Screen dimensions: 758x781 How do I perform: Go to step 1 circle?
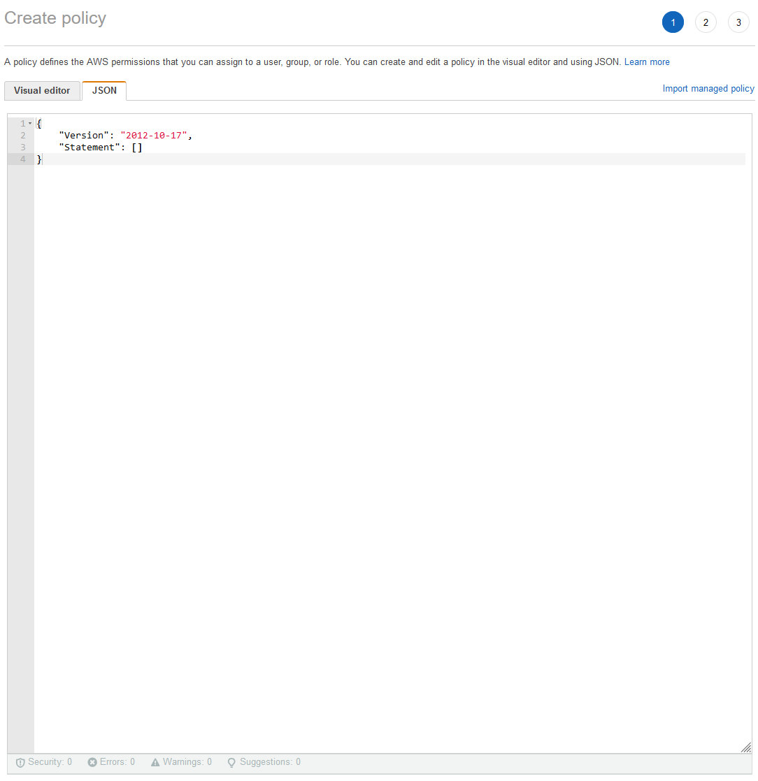(672, 22)
